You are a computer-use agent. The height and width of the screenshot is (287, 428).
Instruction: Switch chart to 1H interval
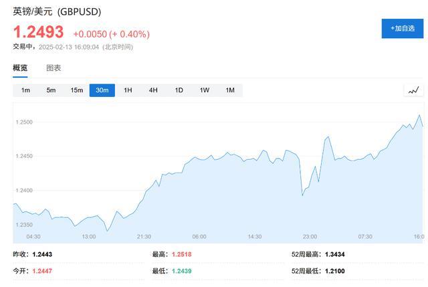[x=128, y=90]
